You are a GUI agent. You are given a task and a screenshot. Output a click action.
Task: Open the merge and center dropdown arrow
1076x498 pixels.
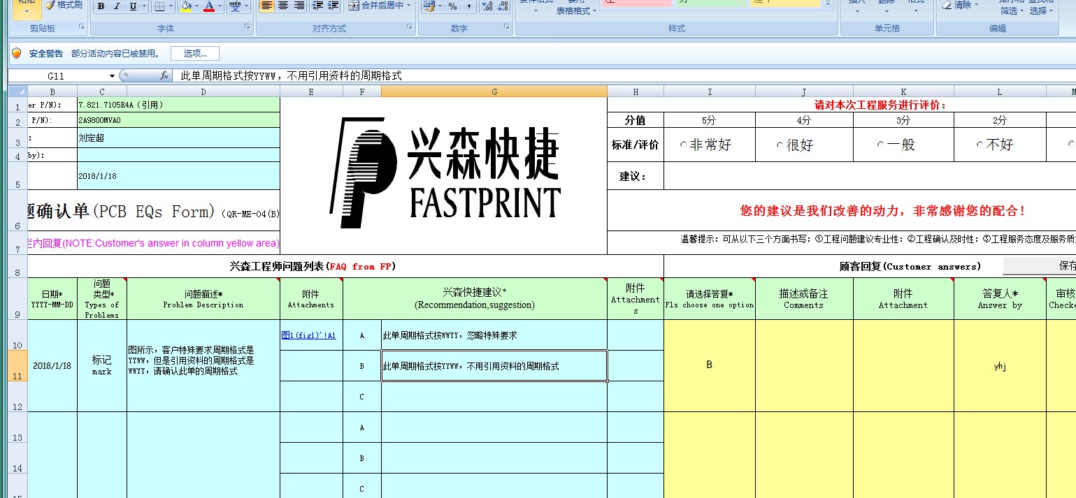coord(409,6)
